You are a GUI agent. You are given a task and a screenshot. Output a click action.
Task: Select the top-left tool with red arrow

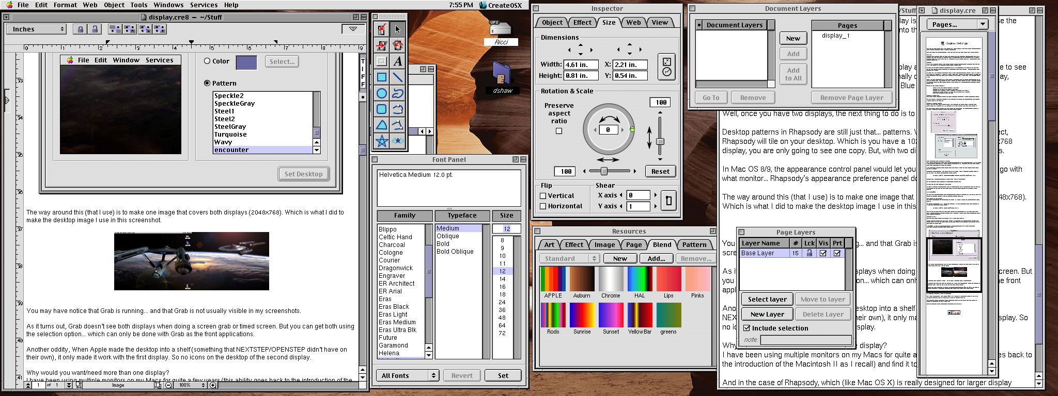point(381,29)
